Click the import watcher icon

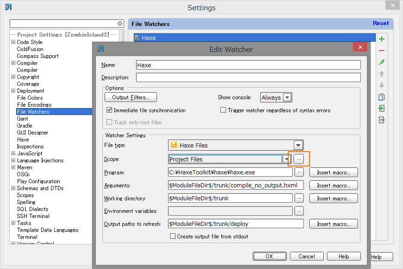tap(382, 109)
